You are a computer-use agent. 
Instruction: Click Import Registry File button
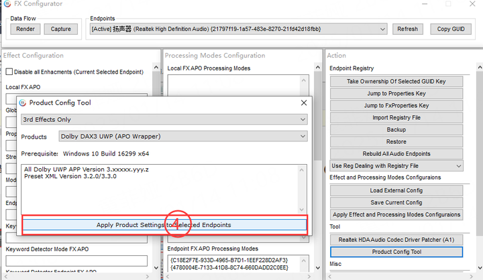point(396,117)
